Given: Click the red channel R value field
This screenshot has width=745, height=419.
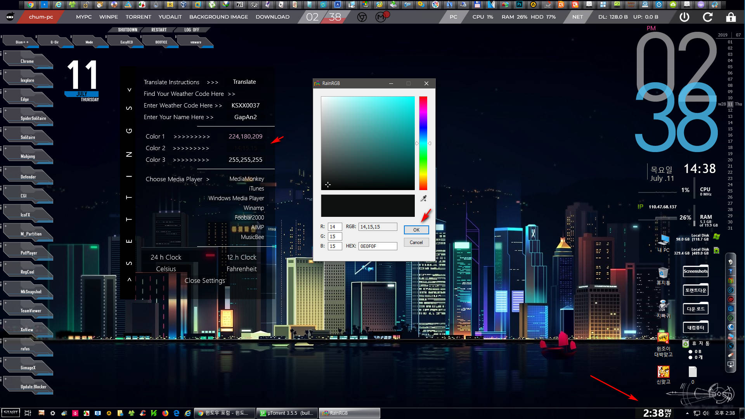Looking at the screenshot, I should (335, 227).
